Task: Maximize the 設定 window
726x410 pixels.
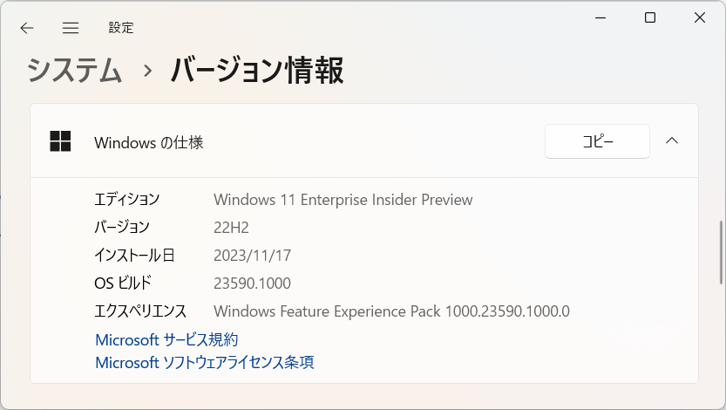Action: (650, 18)
